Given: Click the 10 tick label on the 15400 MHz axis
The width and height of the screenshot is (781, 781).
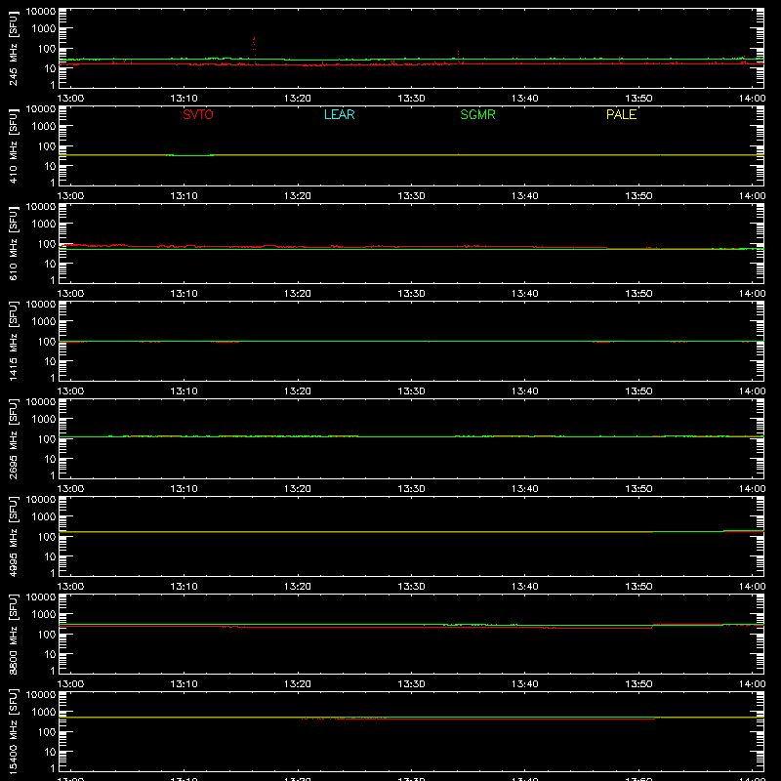Looking at the screenshot, I should click(x=50, y=752).
